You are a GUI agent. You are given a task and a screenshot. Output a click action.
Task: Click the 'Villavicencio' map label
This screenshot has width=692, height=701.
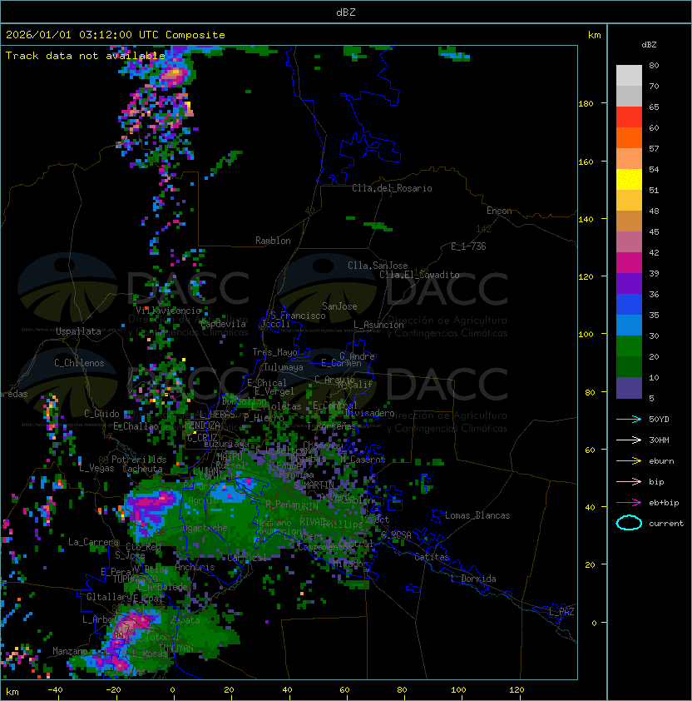[168, 311]
